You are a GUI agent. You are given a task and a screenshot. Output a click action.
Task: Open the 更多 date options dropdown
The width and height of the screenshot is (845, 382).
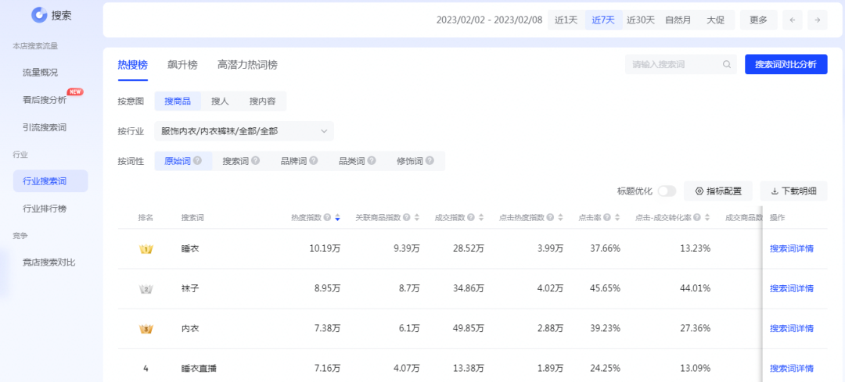click(758, 20)
